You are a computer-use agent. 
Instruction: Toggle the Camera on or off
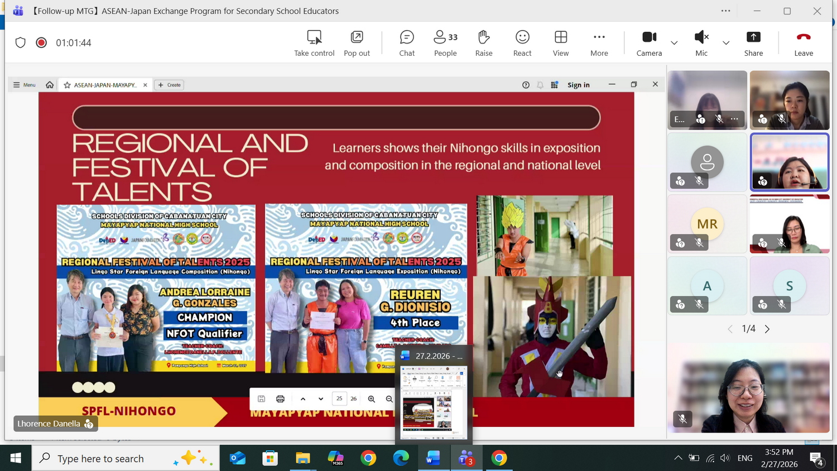click(x=649, y=43)
